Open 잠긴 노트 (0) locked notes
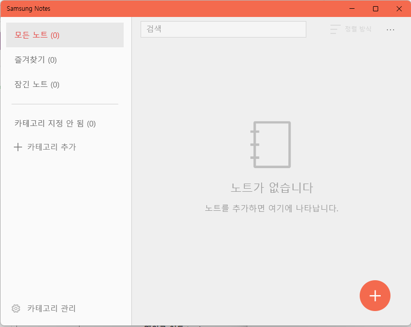 [65, 84]
